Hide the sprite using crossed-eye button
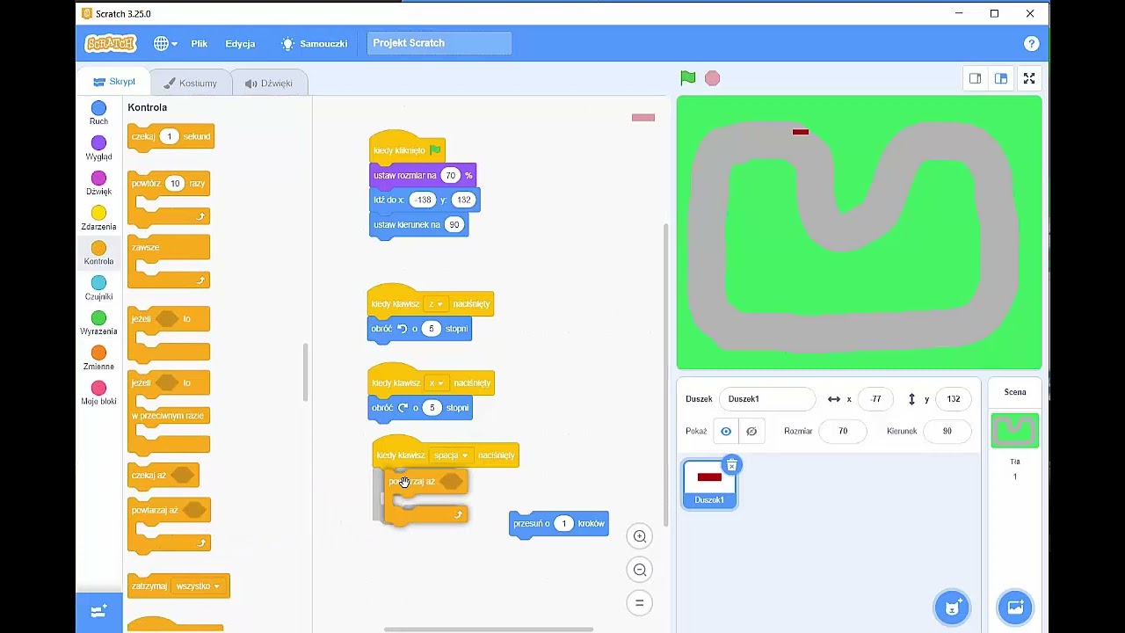 751,431
